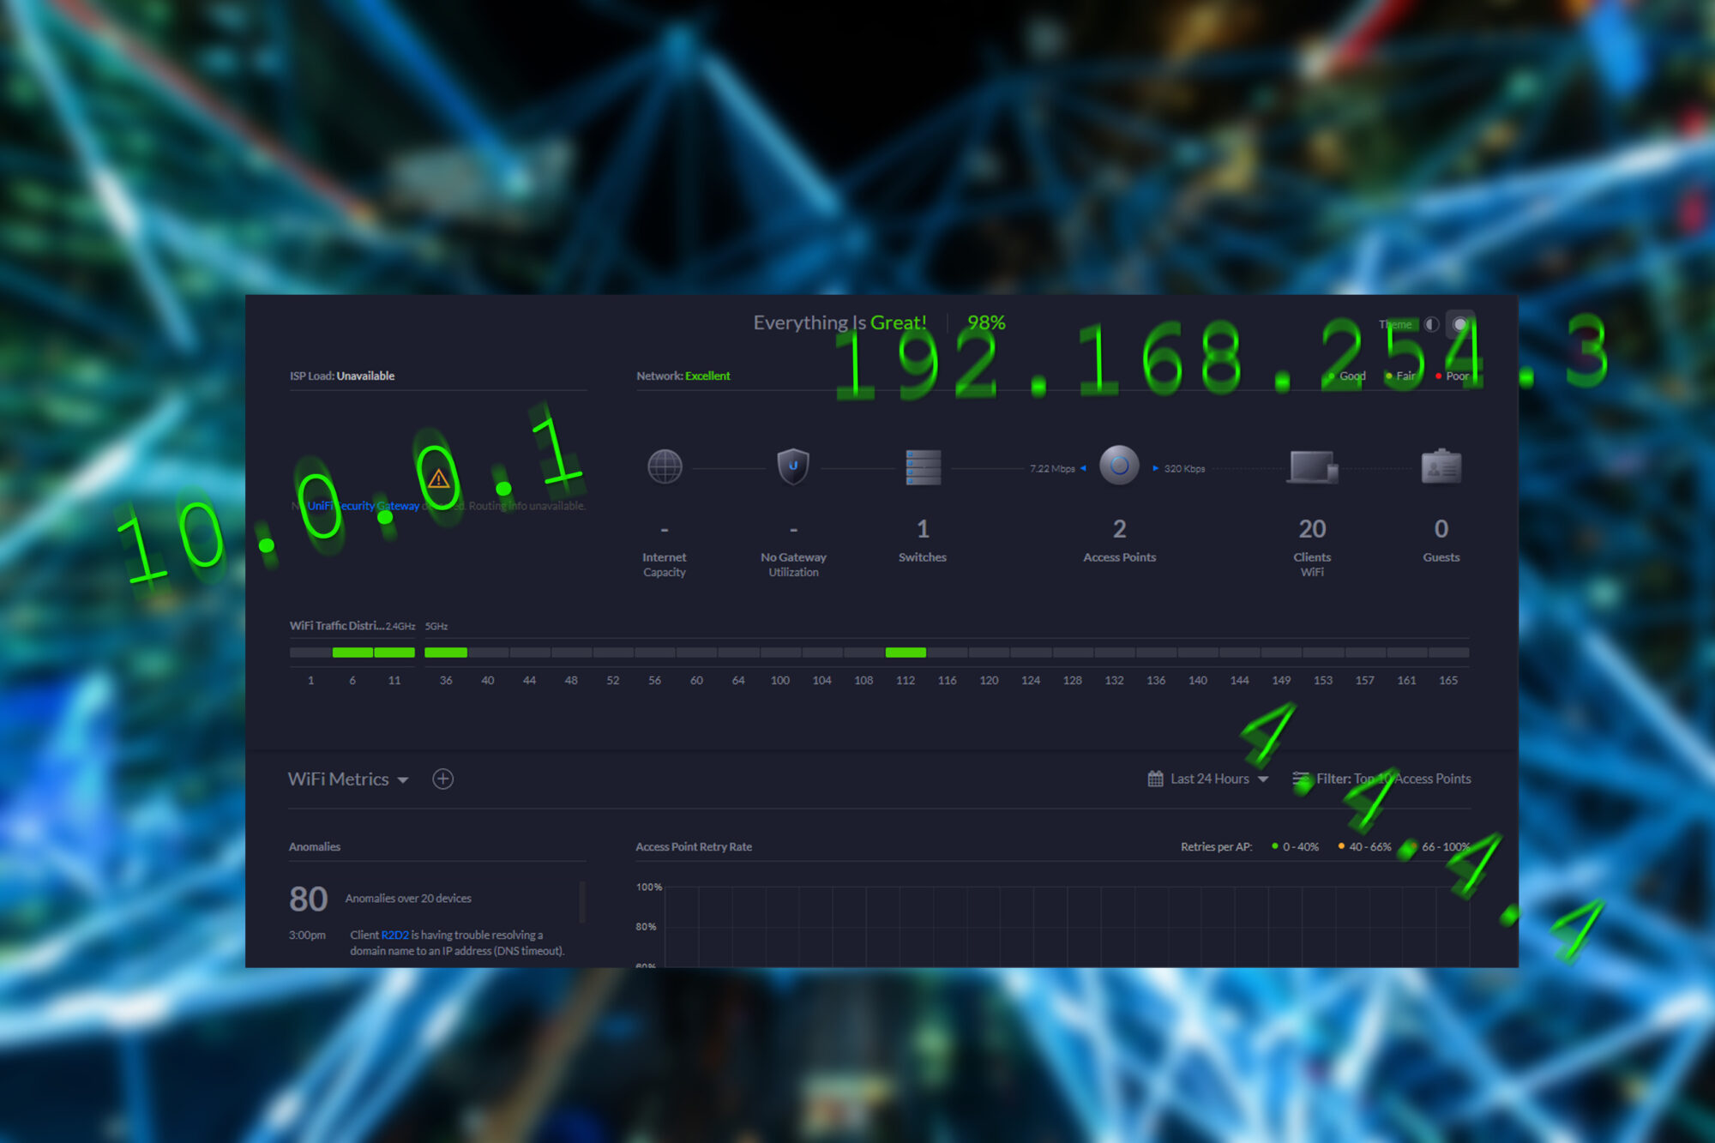Click the WiFi Clients laptop icon
The image size is (1715, 1143).
point(1312,467)
